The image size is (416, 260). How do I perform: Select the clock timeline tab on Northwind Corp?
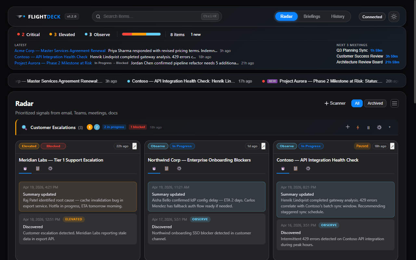click(154, 168)
